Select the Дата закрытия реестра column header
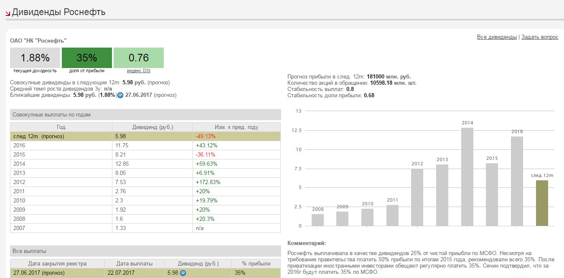 [57, 264]
